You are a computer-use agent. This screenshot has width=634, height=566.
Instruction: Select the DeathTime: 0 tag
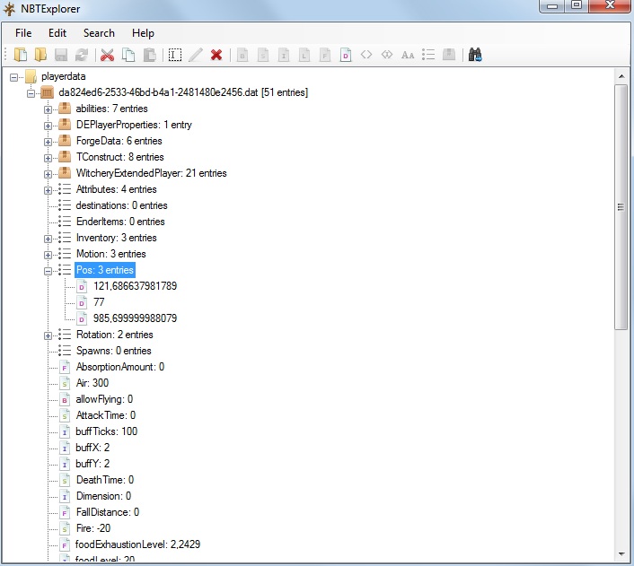[105, 480]
